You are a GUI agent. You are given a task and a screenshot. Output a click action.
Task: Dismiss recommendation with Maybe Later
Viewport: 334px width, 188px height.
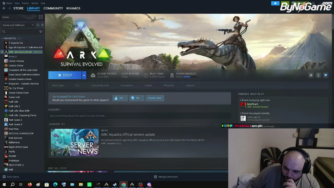click(x=155, y=98)
